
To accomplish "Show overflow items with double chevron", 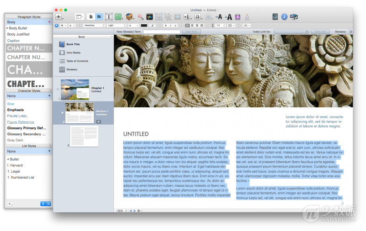I will [351, 31].
